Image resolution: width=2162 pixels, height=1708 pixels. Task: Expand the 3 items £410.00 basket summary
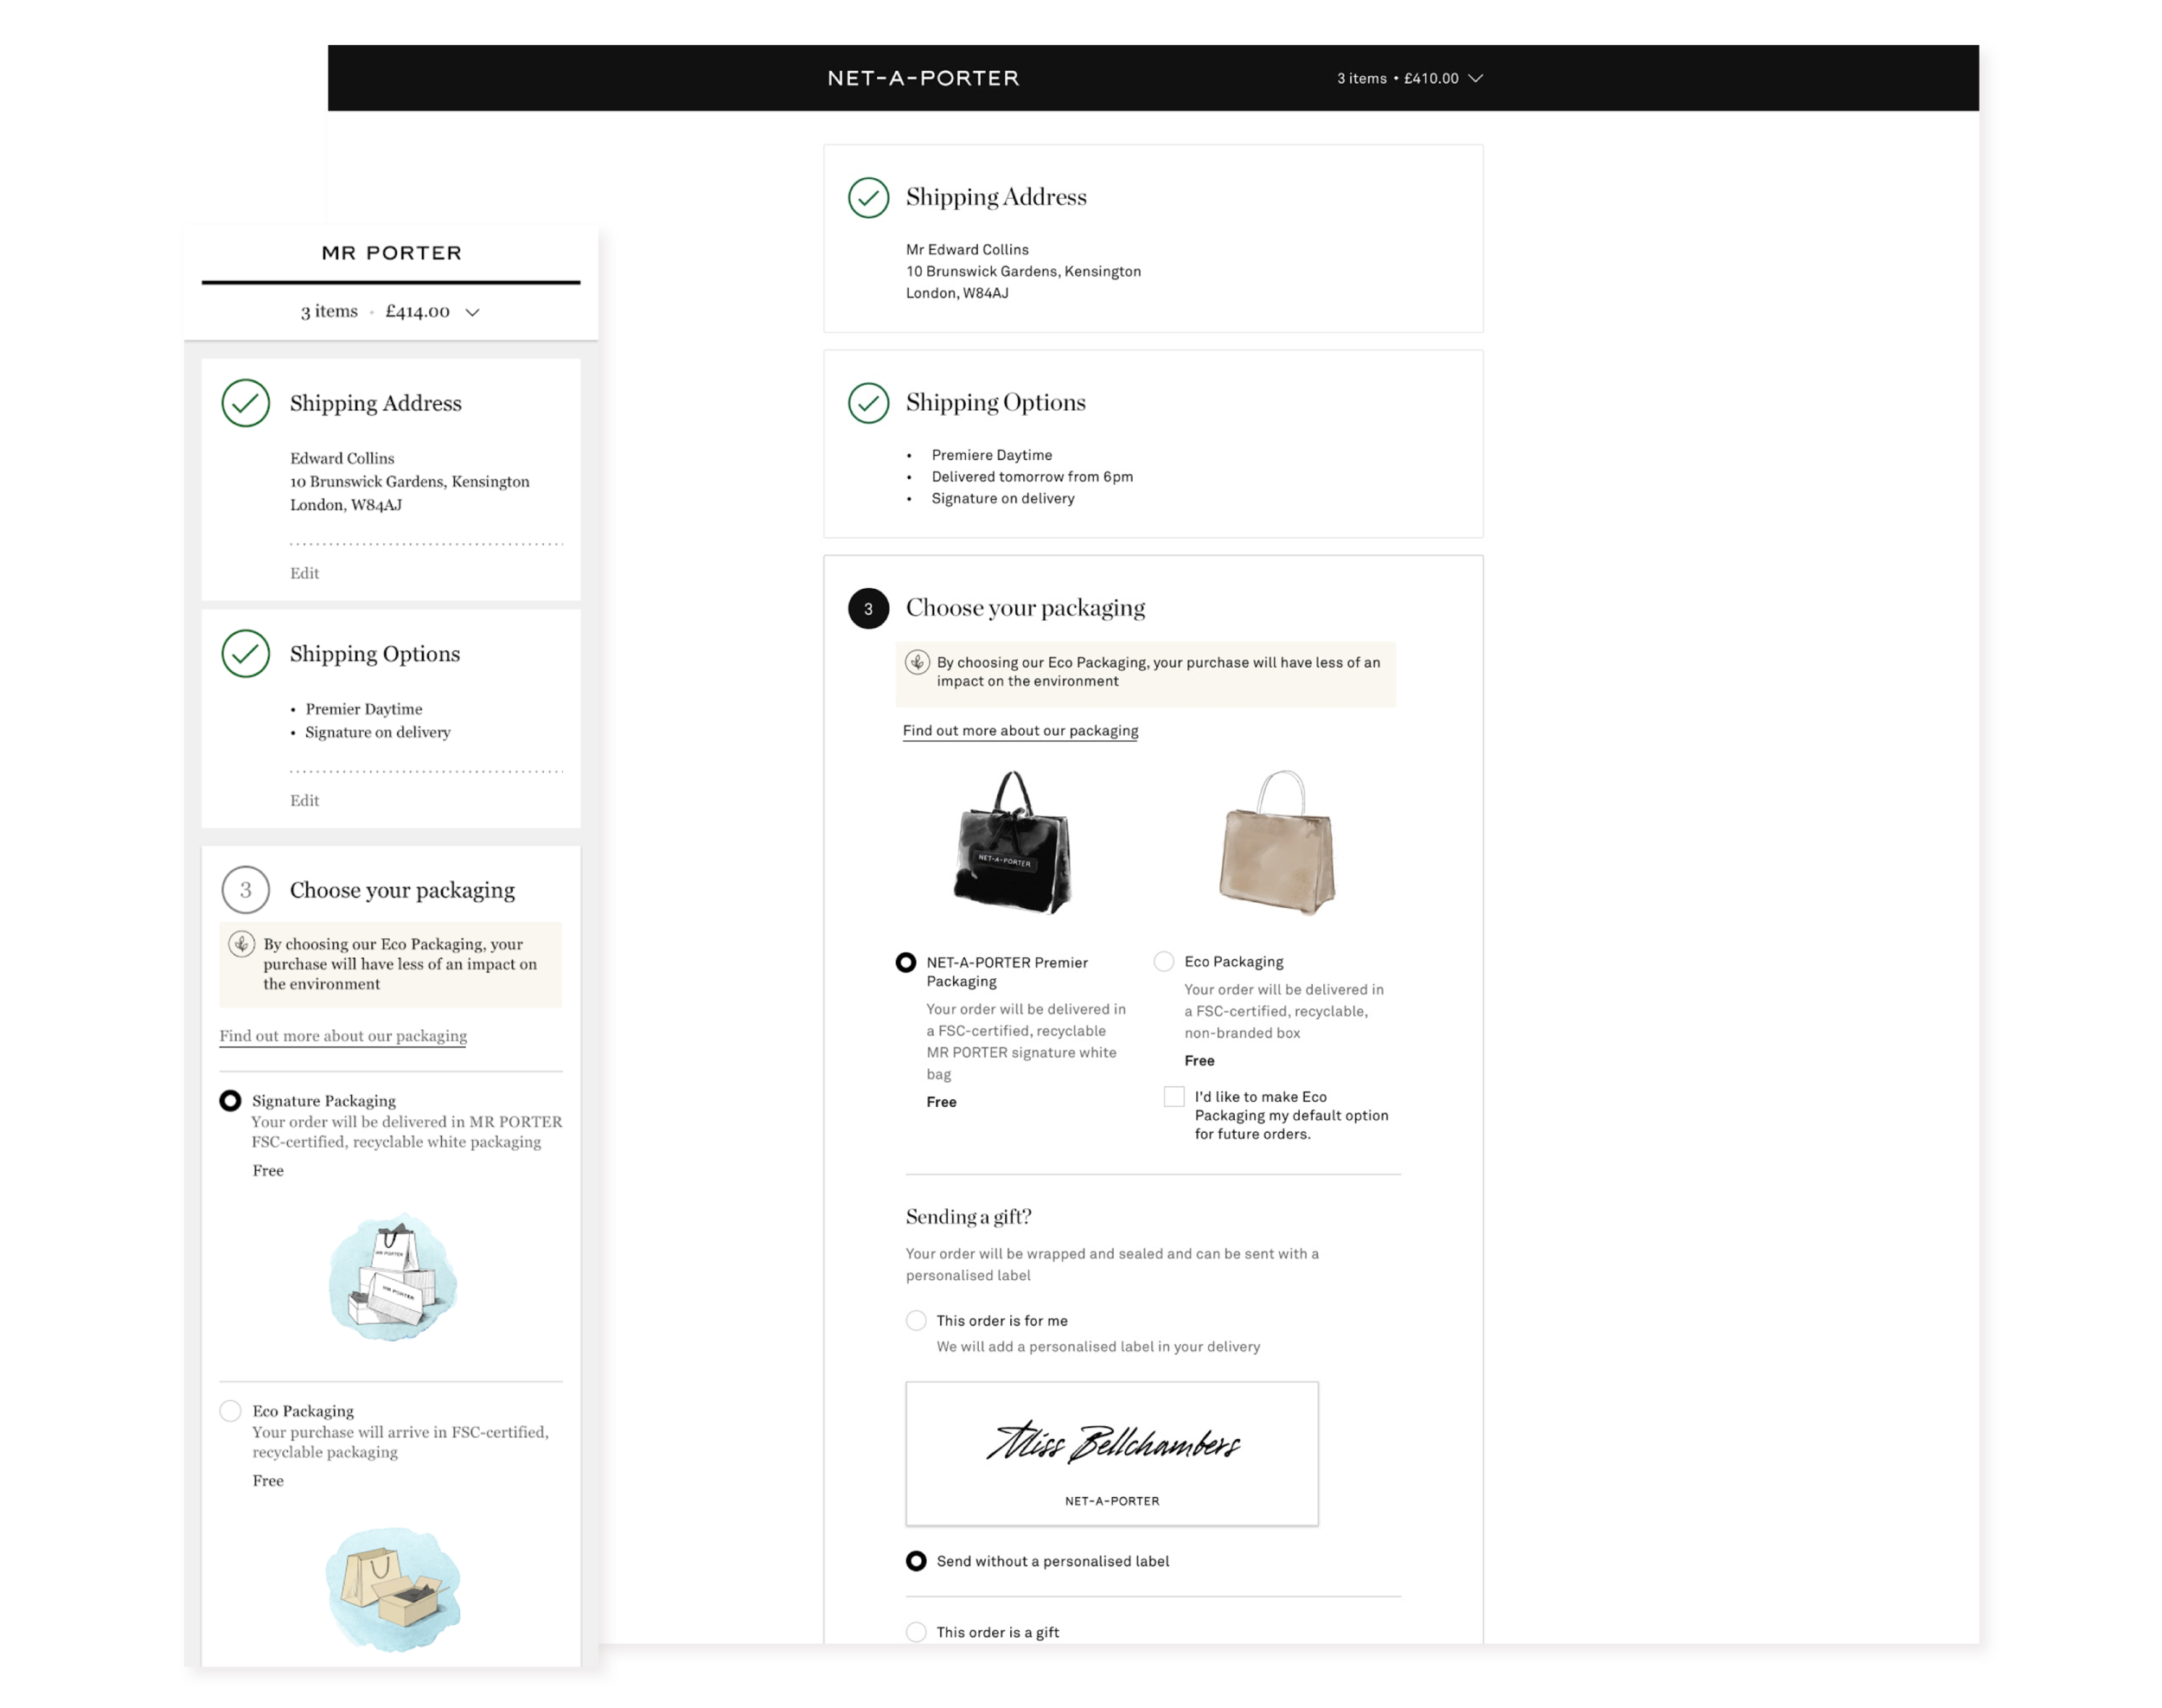1409,78
